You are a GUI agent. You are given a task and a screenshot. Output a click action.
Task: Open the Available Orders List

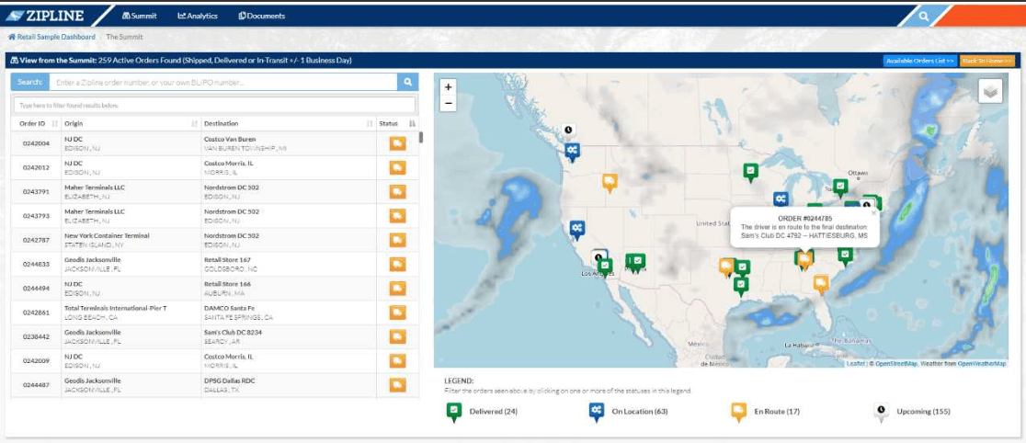coord(920,61)
